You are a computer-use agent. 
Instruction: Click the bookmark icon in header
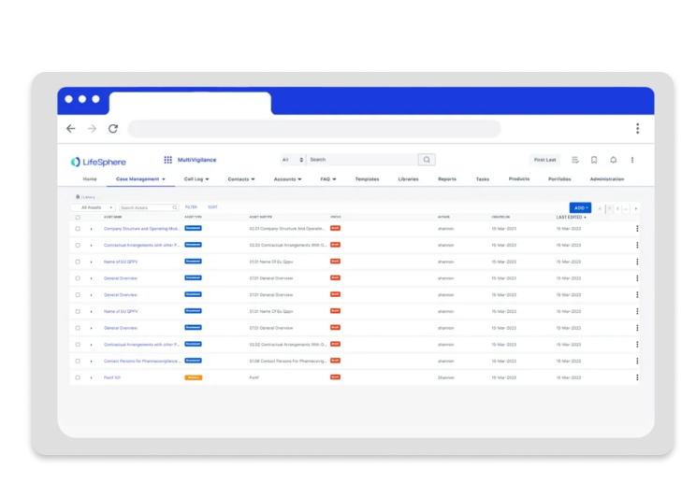(x=594, y=160)
